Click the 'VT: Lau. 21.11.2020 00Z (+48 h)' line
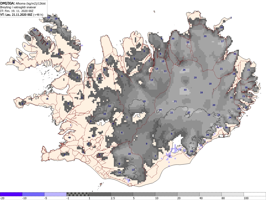The width and height of the screenshot is (266, 200). (x=22, y=15)
